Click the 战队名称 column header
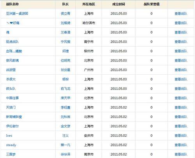Viewport: 195px width, 158px height. pyautogui.click(x=12, y=4)
